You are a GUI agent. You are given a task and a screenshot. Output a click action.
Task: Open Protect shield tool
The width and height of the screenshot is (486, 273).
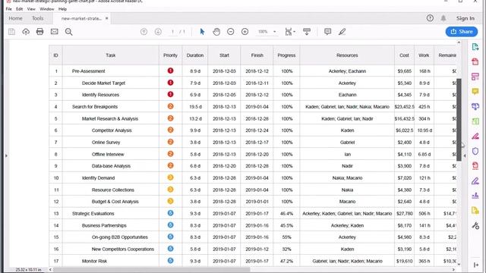coord(475,151)
